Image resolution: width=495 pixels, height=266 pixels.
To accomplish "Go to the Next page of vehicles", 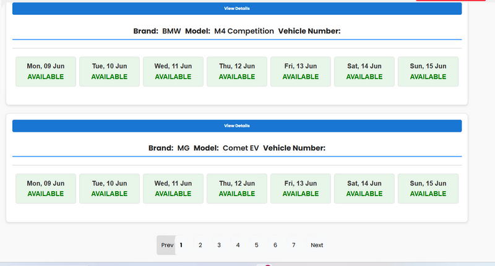I will click(317, 245).
